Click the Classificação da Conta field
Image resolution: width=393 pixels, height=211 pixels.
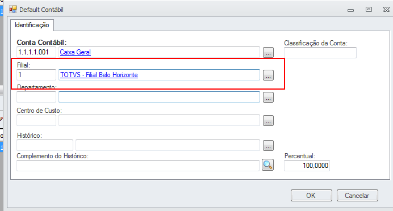(320, 53)
